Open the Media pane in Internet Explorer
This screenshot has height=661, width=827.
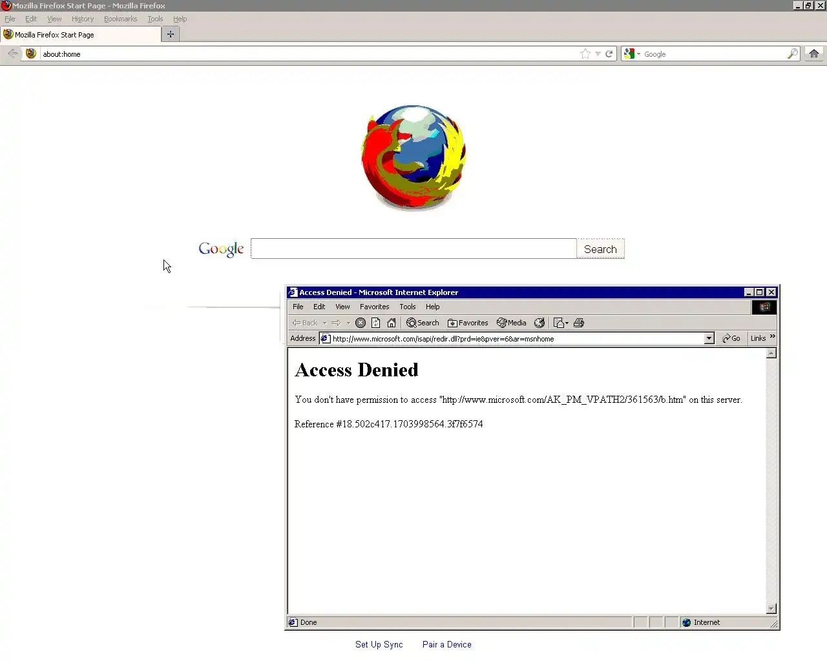(x=512, y=323)
